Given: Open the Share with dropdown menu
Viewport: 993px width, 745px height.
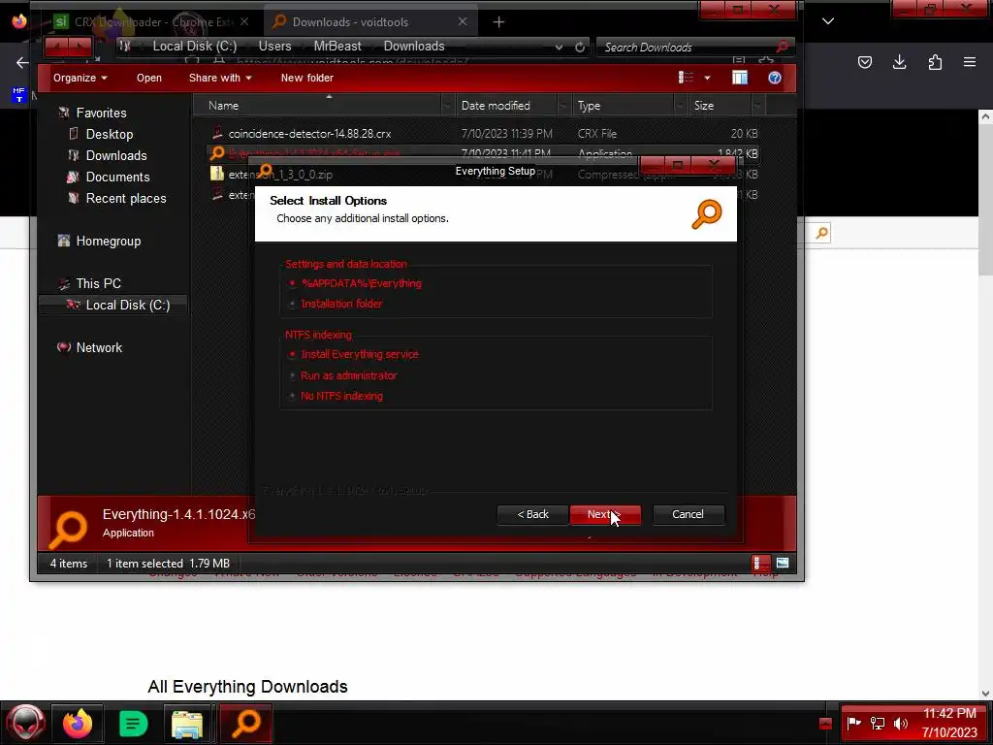Looking at the screenshot, I should [x=220, y=78].
